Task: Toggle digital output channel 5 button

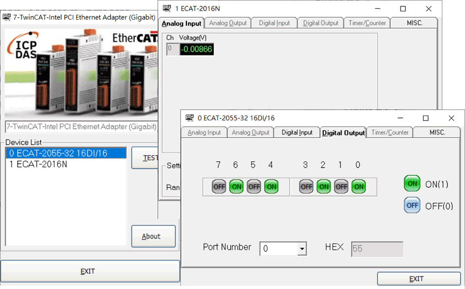Action: [x=254, y=187]
